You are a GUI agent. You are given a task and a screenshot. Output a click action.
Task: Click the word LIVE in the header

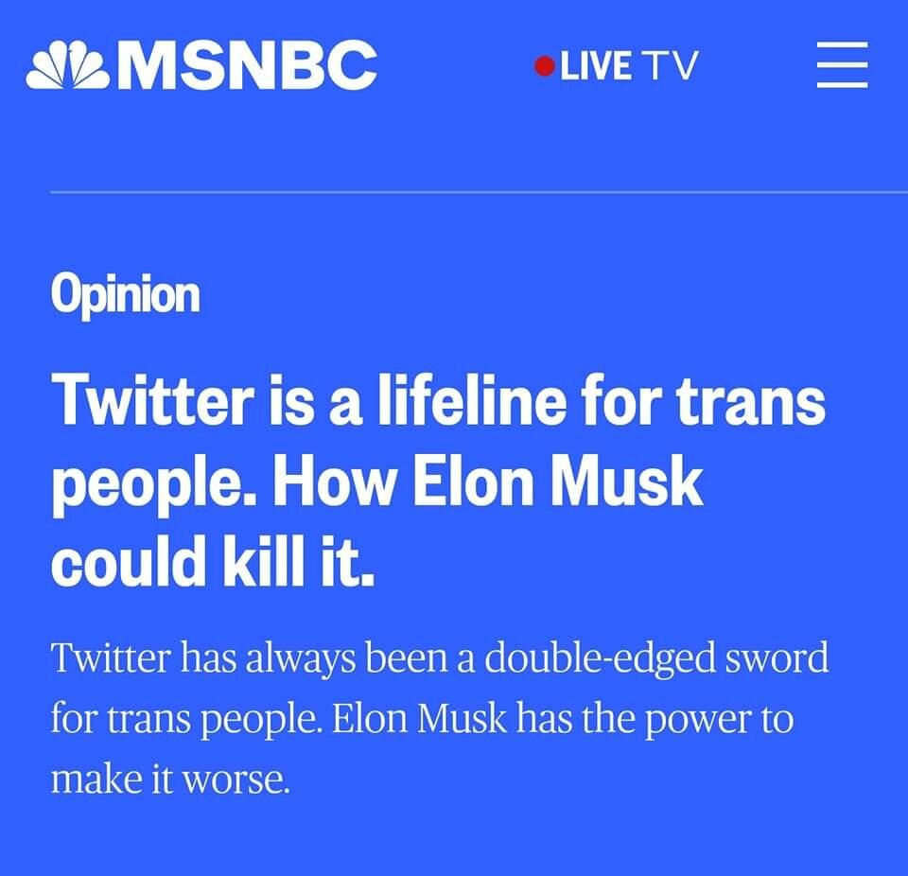(x=596, y=66)
